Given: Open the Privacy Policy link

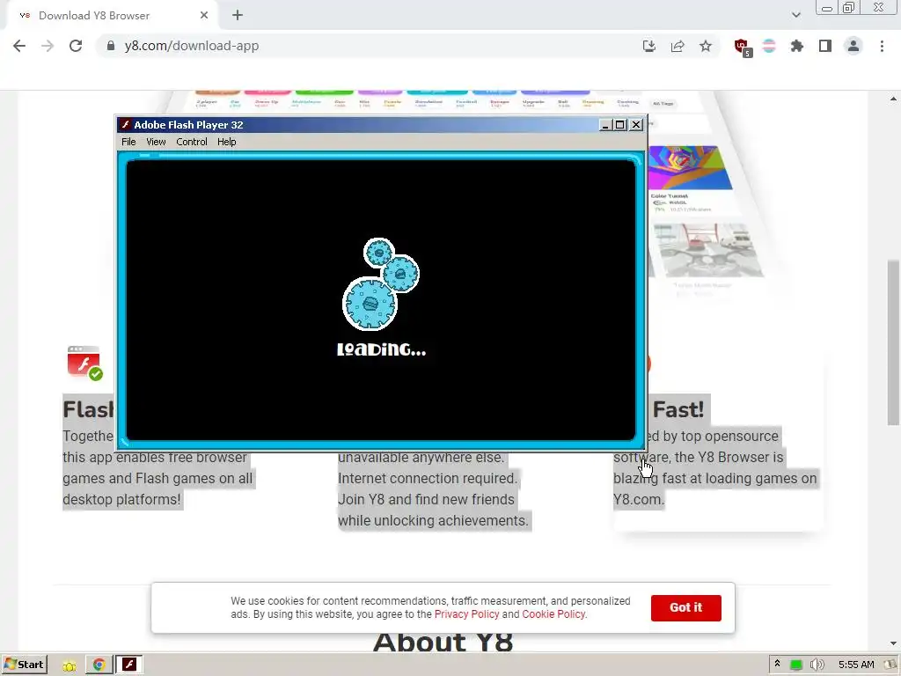Looking at the screenshot, I should (x=466, y=614).
